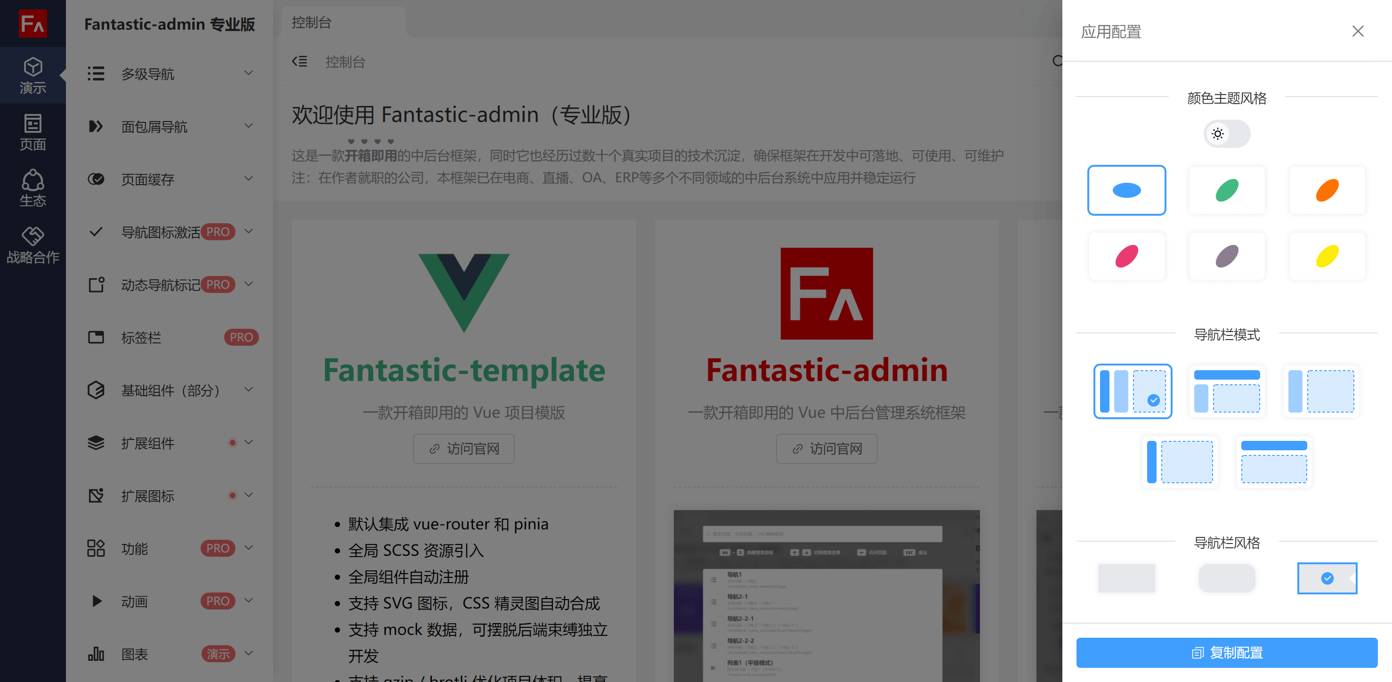Viewport: 1392px width, 682px height.
Task: Pick the blue theme color swatch
Action: (1127, 190)
